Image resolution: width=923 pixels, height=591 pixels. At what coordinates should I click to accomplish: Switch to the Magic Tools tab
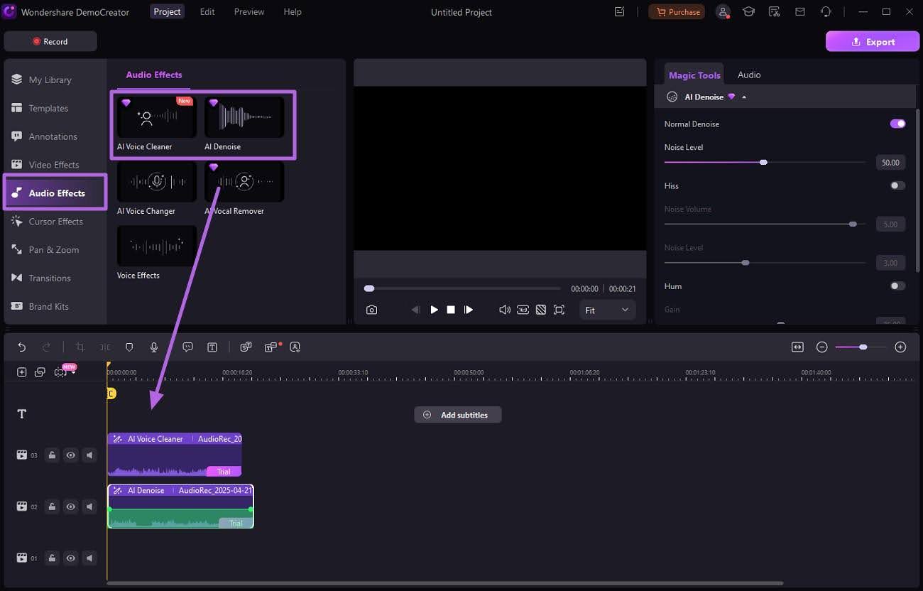coord(694,75)
